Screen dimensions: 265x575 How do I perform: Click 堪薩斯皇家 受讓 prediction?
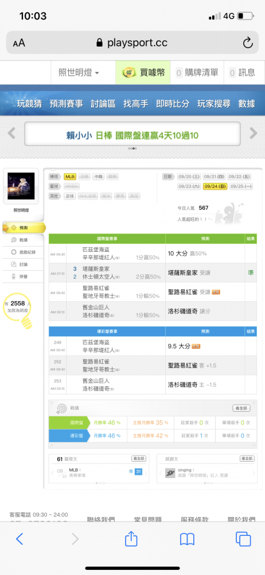[205, 273]
